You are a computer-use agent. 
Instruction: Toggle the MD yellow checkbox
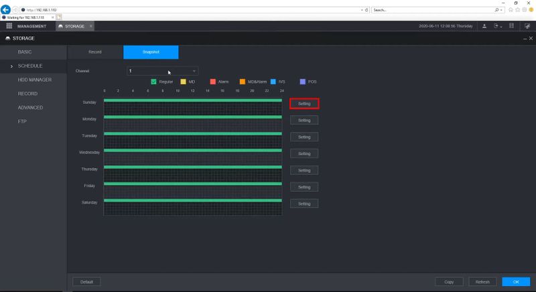[183, 82]
